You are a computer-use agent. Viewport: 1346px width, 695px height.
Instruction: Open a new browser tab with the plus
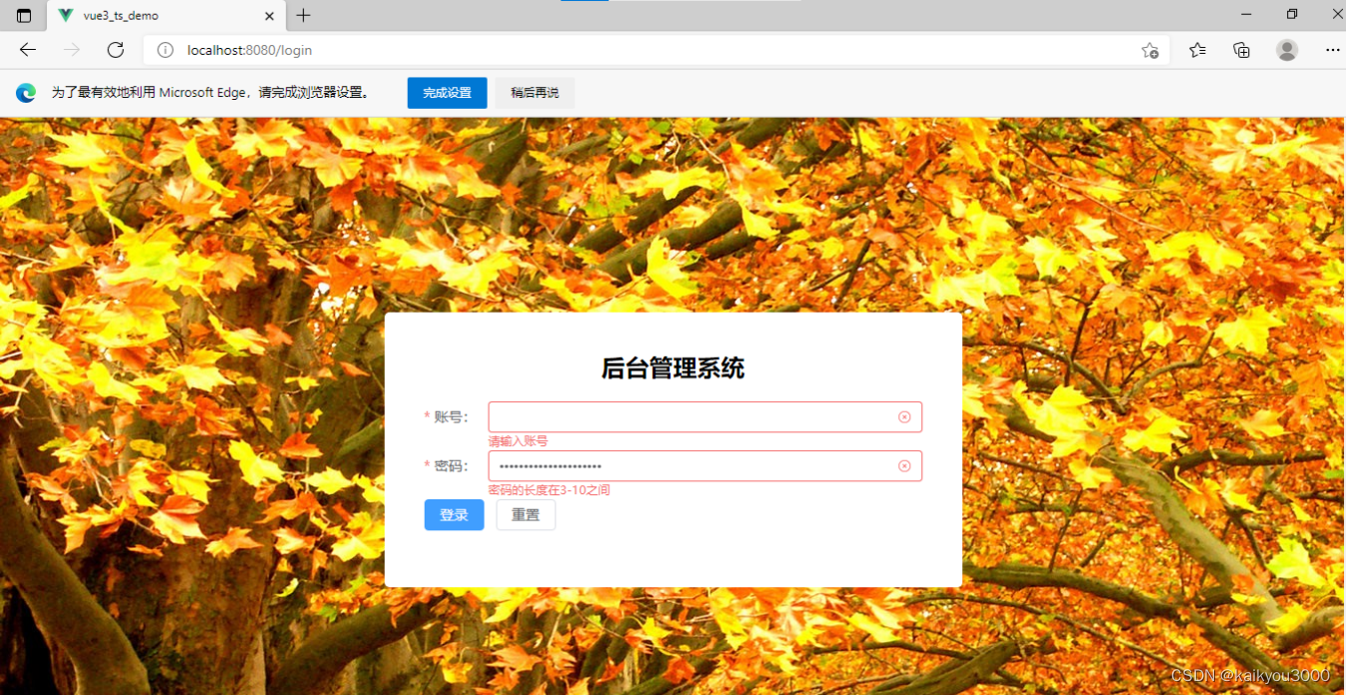(303, 15)
